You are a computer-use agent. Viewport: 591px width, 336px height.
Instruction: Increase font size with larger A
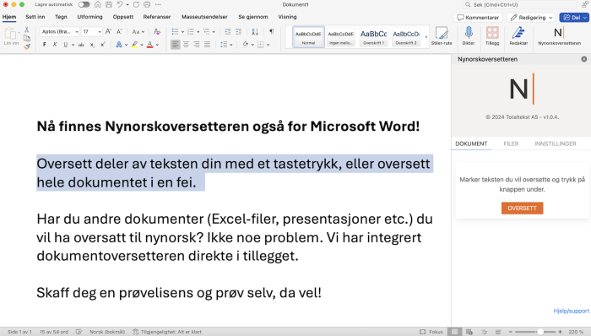tap(108, 31)
